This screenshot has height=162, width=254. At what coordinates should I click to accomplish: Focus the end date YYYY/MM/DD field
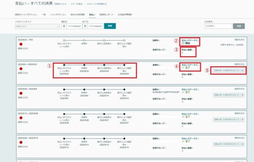(x=95, y=26)
